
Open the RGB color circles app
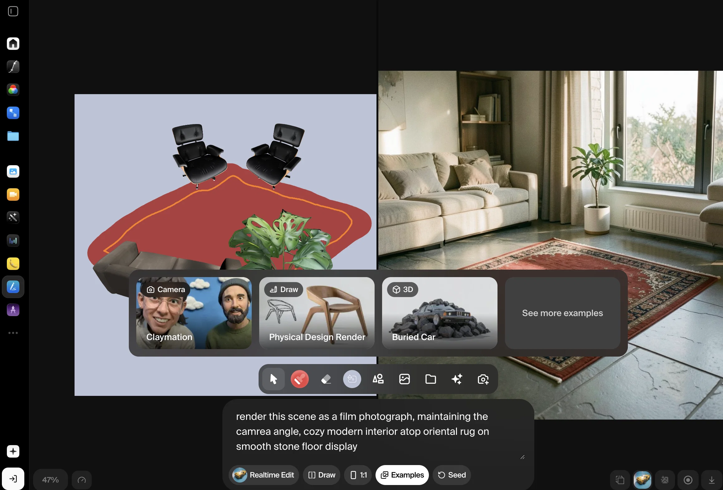point(13,90)
